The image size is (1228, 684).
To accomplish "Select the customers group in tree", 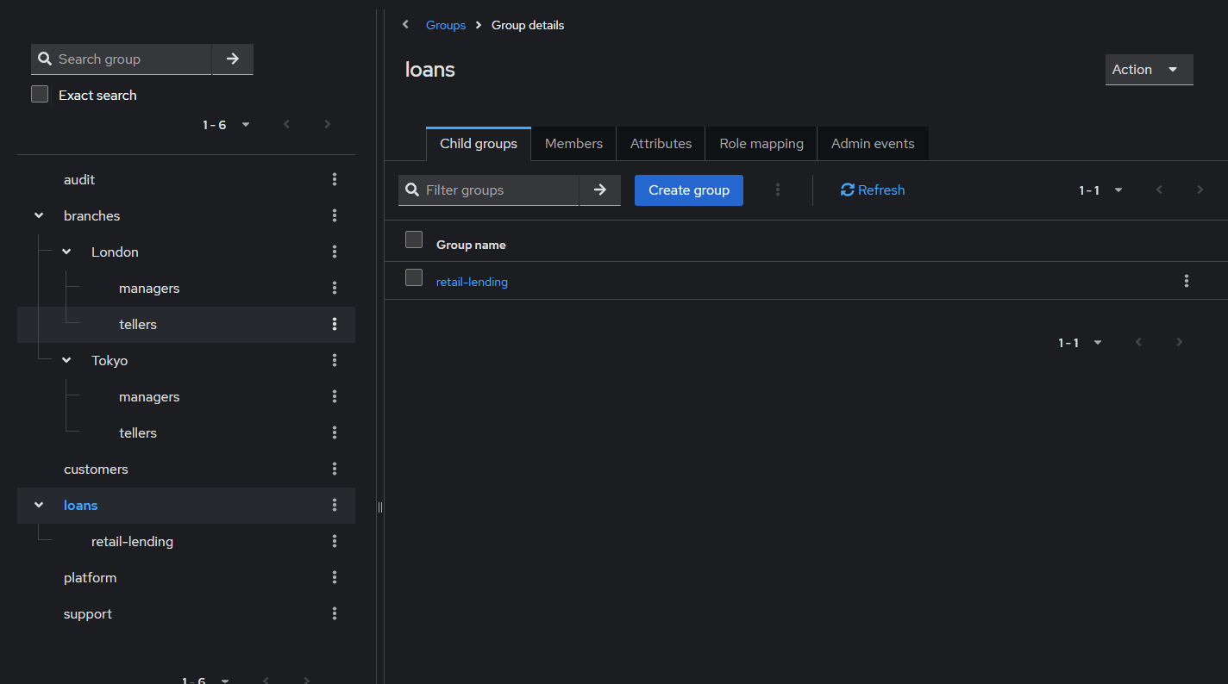I will click(x=96, y=469).
